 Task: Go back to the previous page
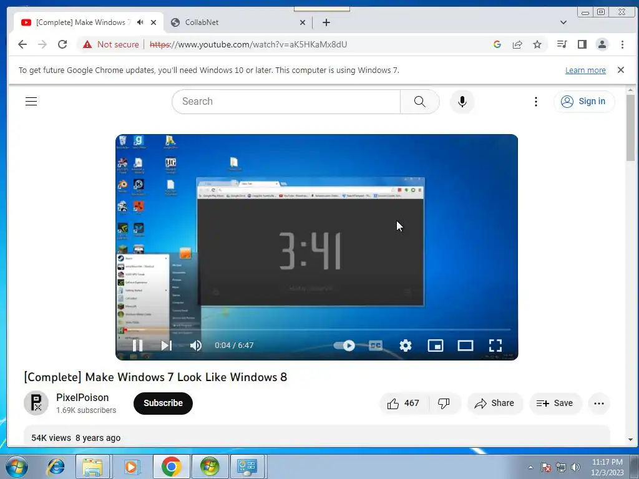coord(22,44)
